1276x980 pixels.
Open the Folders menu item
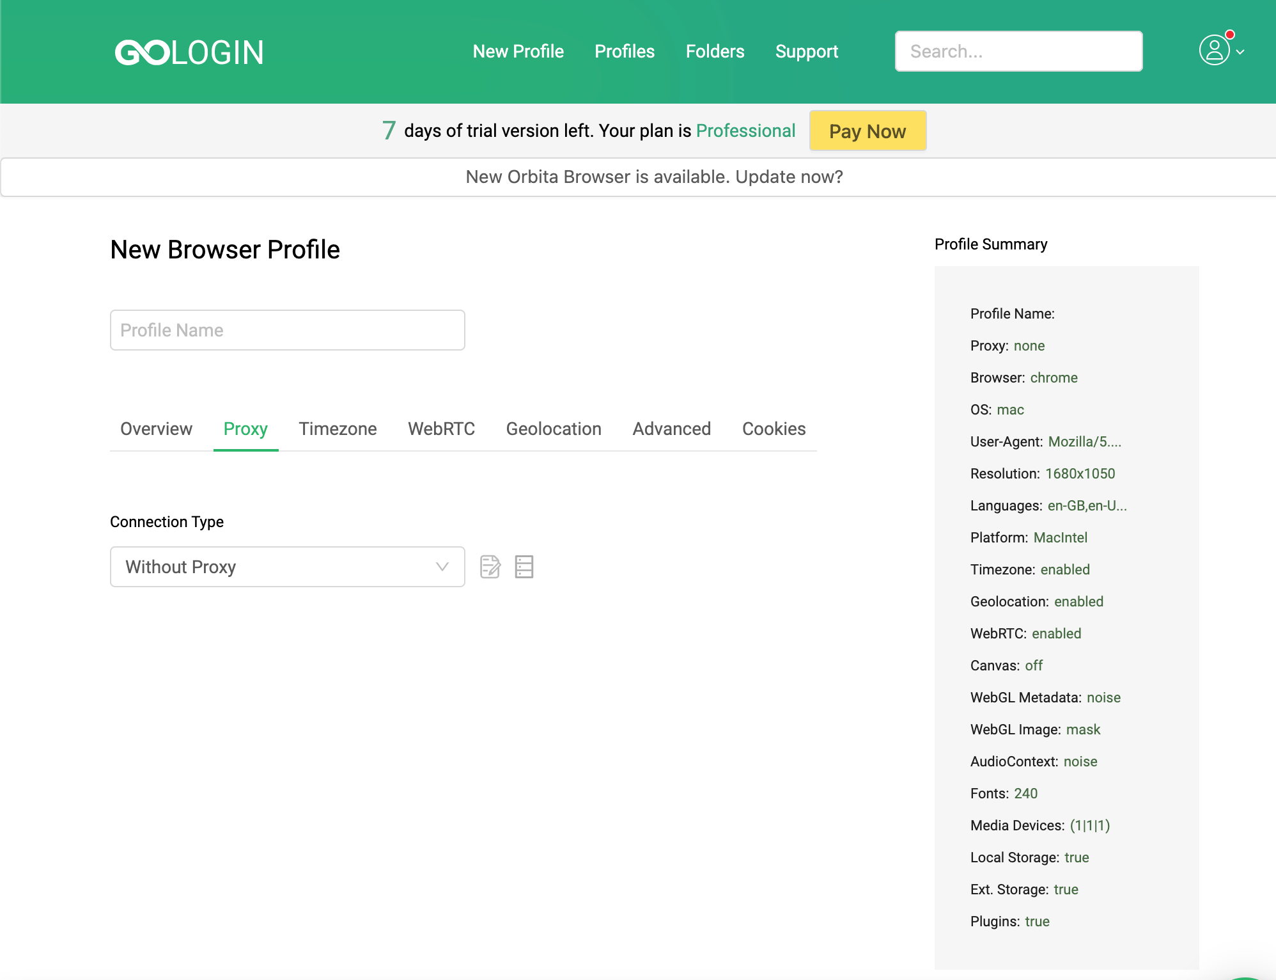point(715,51)
